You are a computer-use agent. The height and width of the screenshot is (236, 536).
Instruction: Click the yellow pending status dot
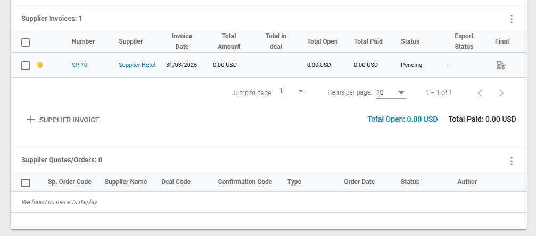[40, 65]
